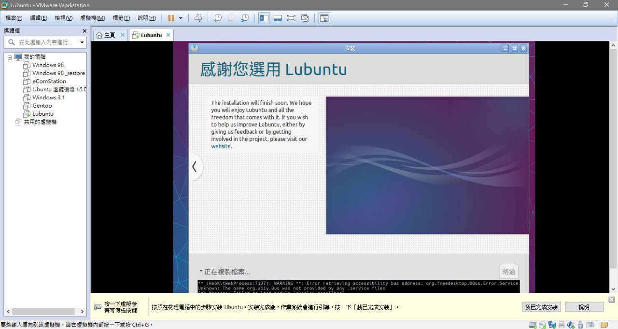Viewport: 618px width, 329px height.
Task: Collapse the 我的電腦 tree node
Action: [x=10, y=57]
